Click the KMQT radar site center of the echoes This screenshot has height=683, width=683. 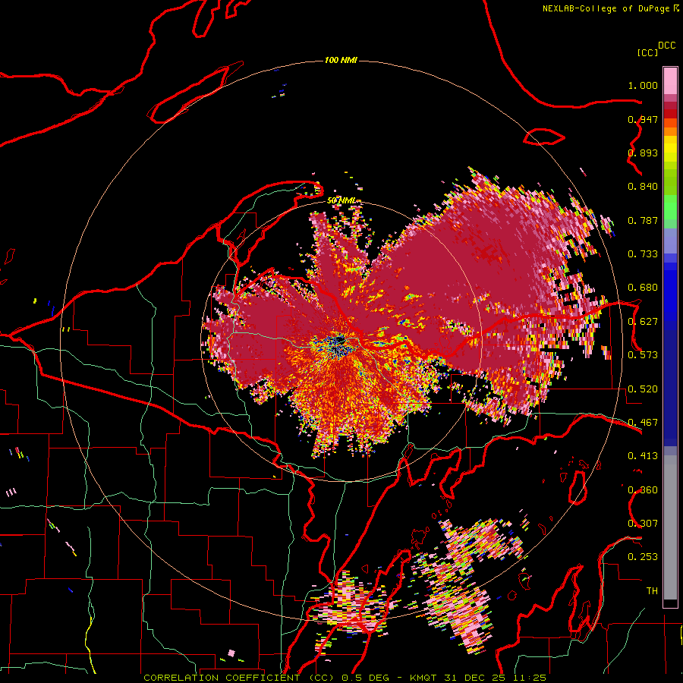coord(339,341)
